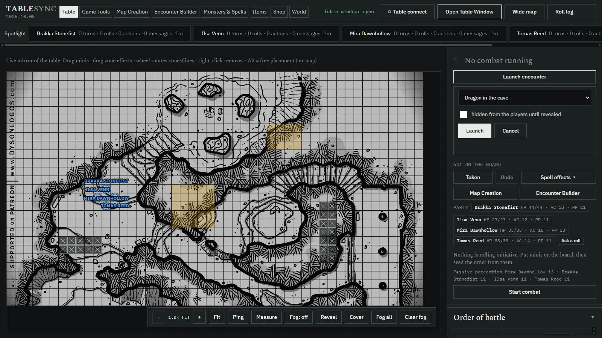This screenshot has width=602, height=338.
Task: Toggle the Table connect indicator
Action: tap(407, 12)
